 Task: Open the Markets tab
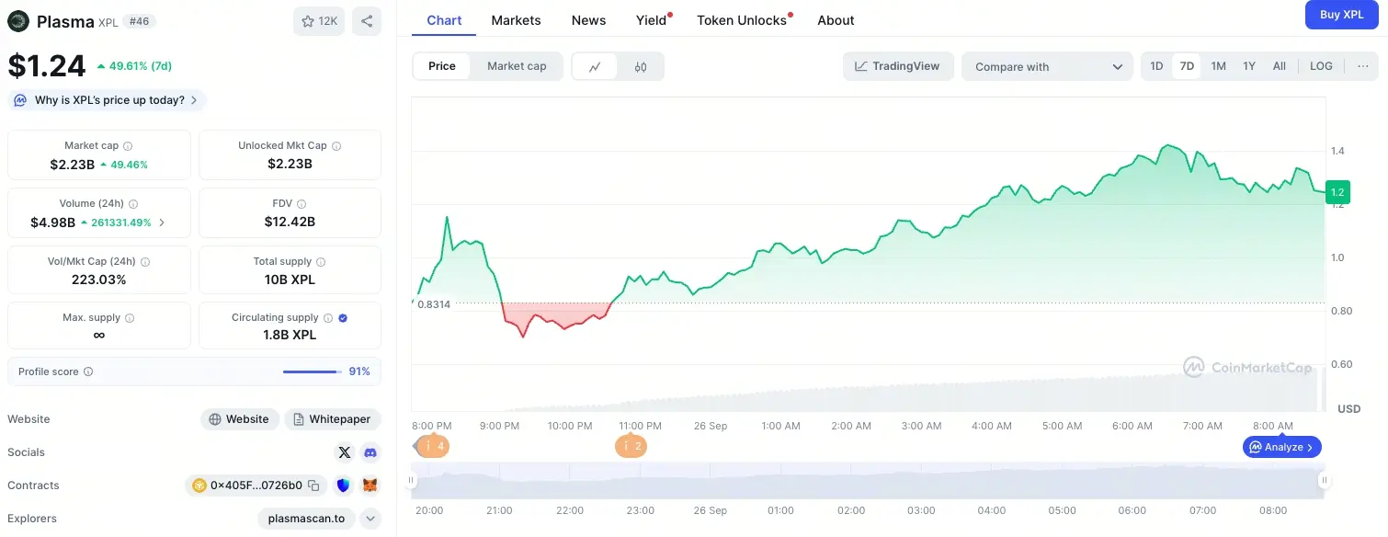point(516,20)
